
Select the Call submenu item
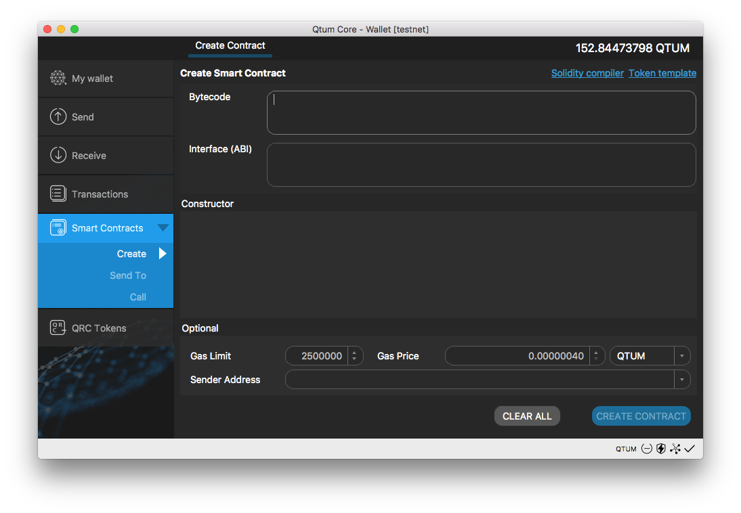point(138,297)
